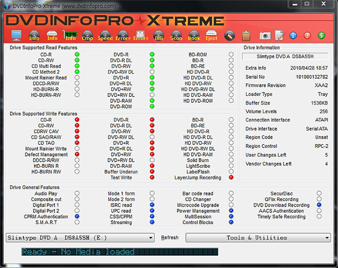Take a screenshot with camera icon

265,36
